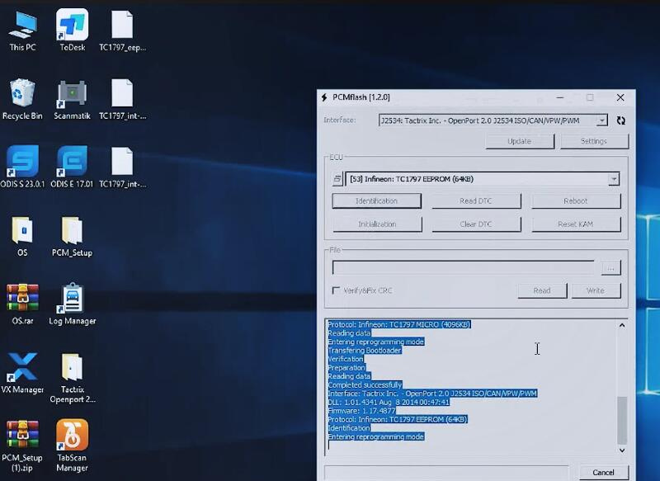This screenshot has height=481, width=660.
Task: Click the log scrollbar down arrow
Action: point(622,450)
